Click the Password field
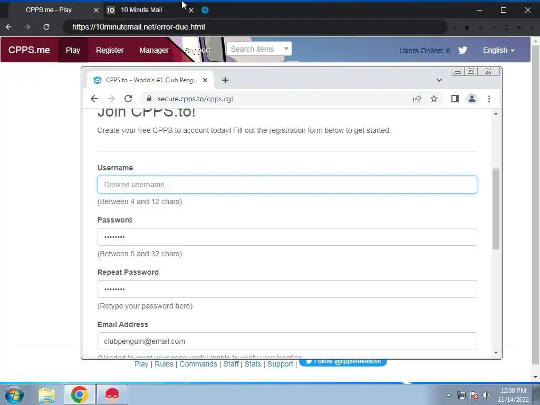 point(287,237)
